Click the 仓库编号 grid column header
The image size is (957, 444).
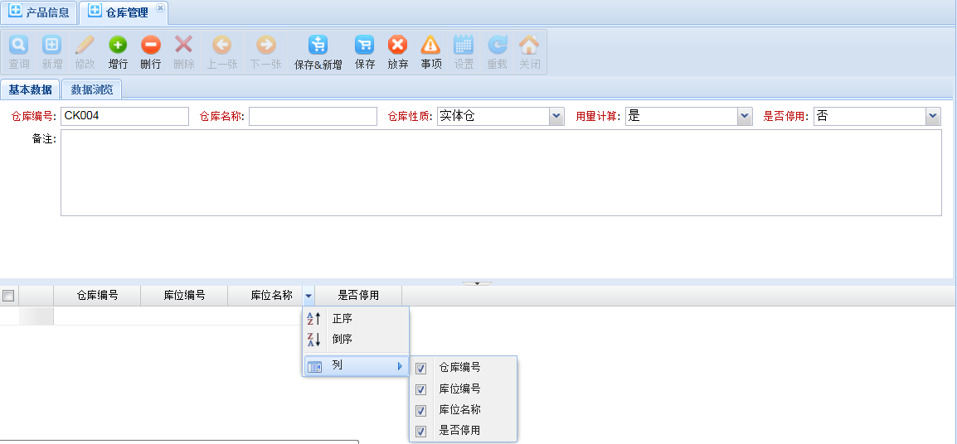[96, 295]
